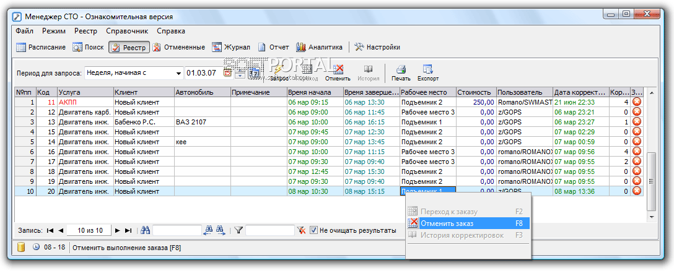Image resolution: width=674 pixels, height=273 pixels.
Task: Show the Отмененные cancelled orders
Action: (x=179, y=47)
